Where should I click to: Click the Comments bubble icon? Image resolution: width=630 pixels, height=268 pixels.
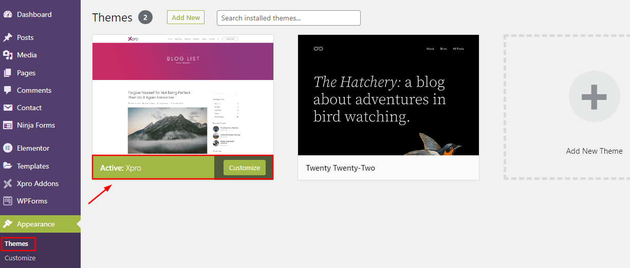pyautogui.click(x=8, y=90)
